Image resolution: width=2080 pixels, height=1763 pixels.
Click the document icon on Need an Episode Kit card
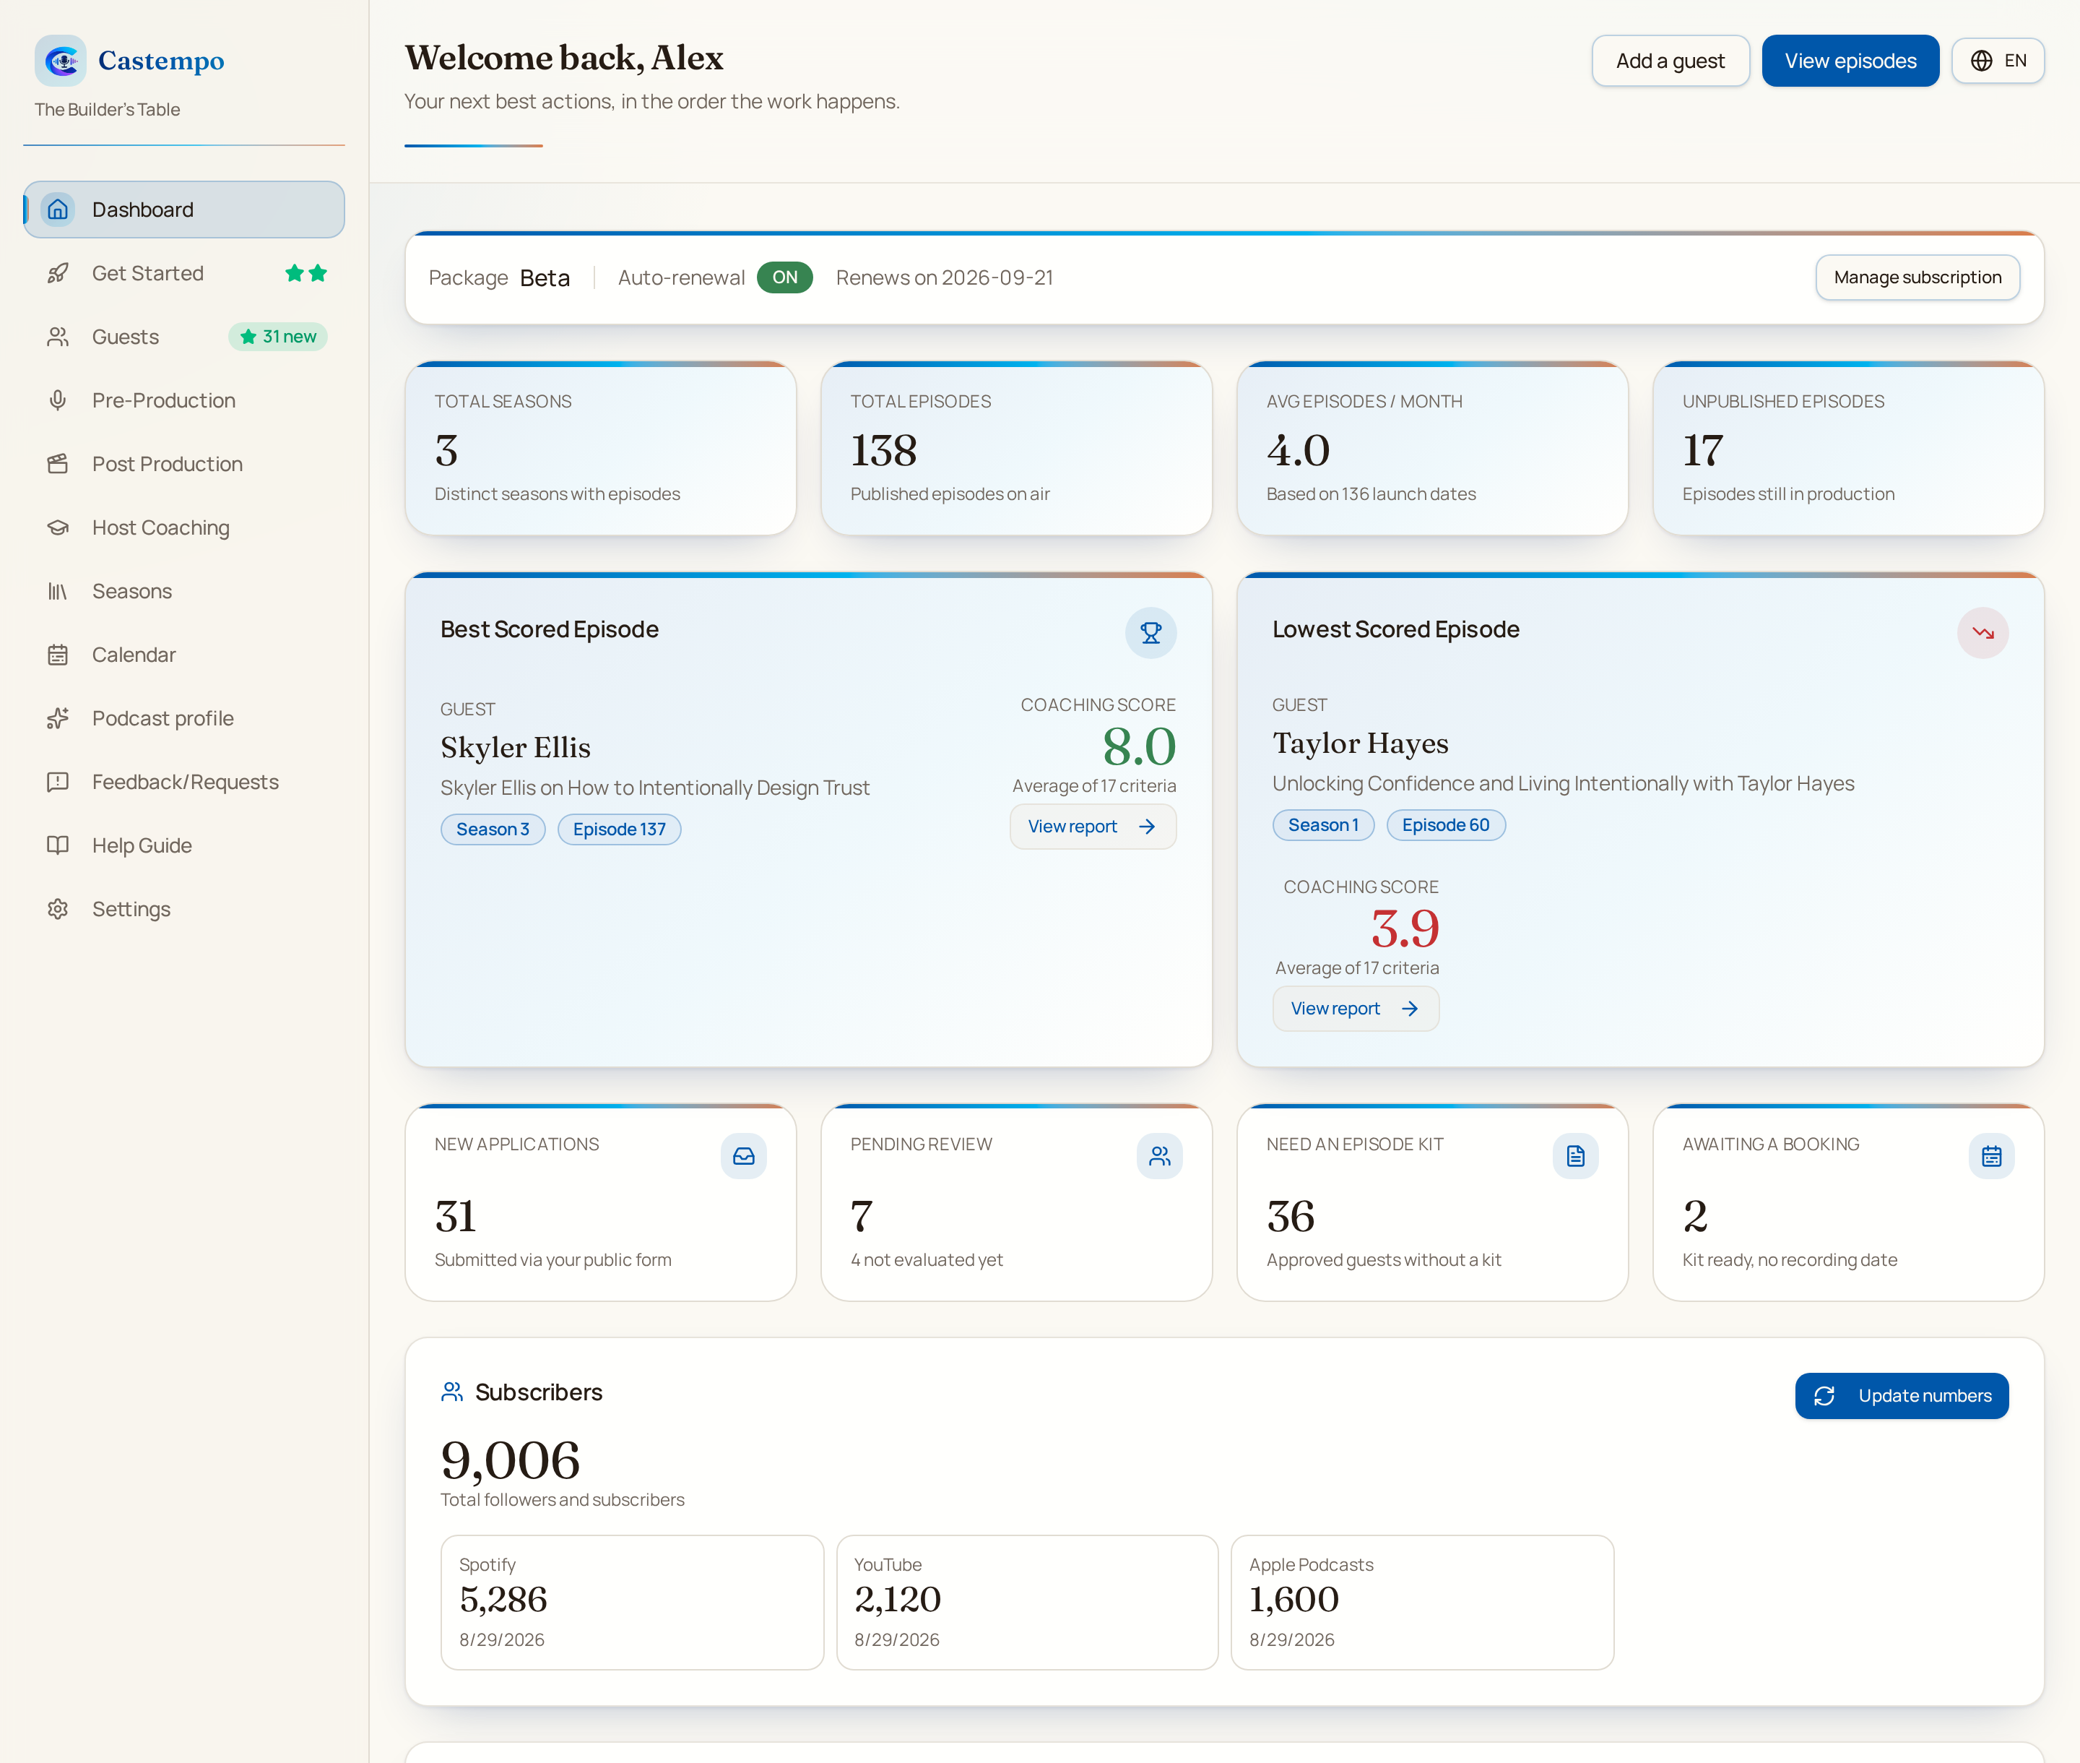tap(1575, 1156)
